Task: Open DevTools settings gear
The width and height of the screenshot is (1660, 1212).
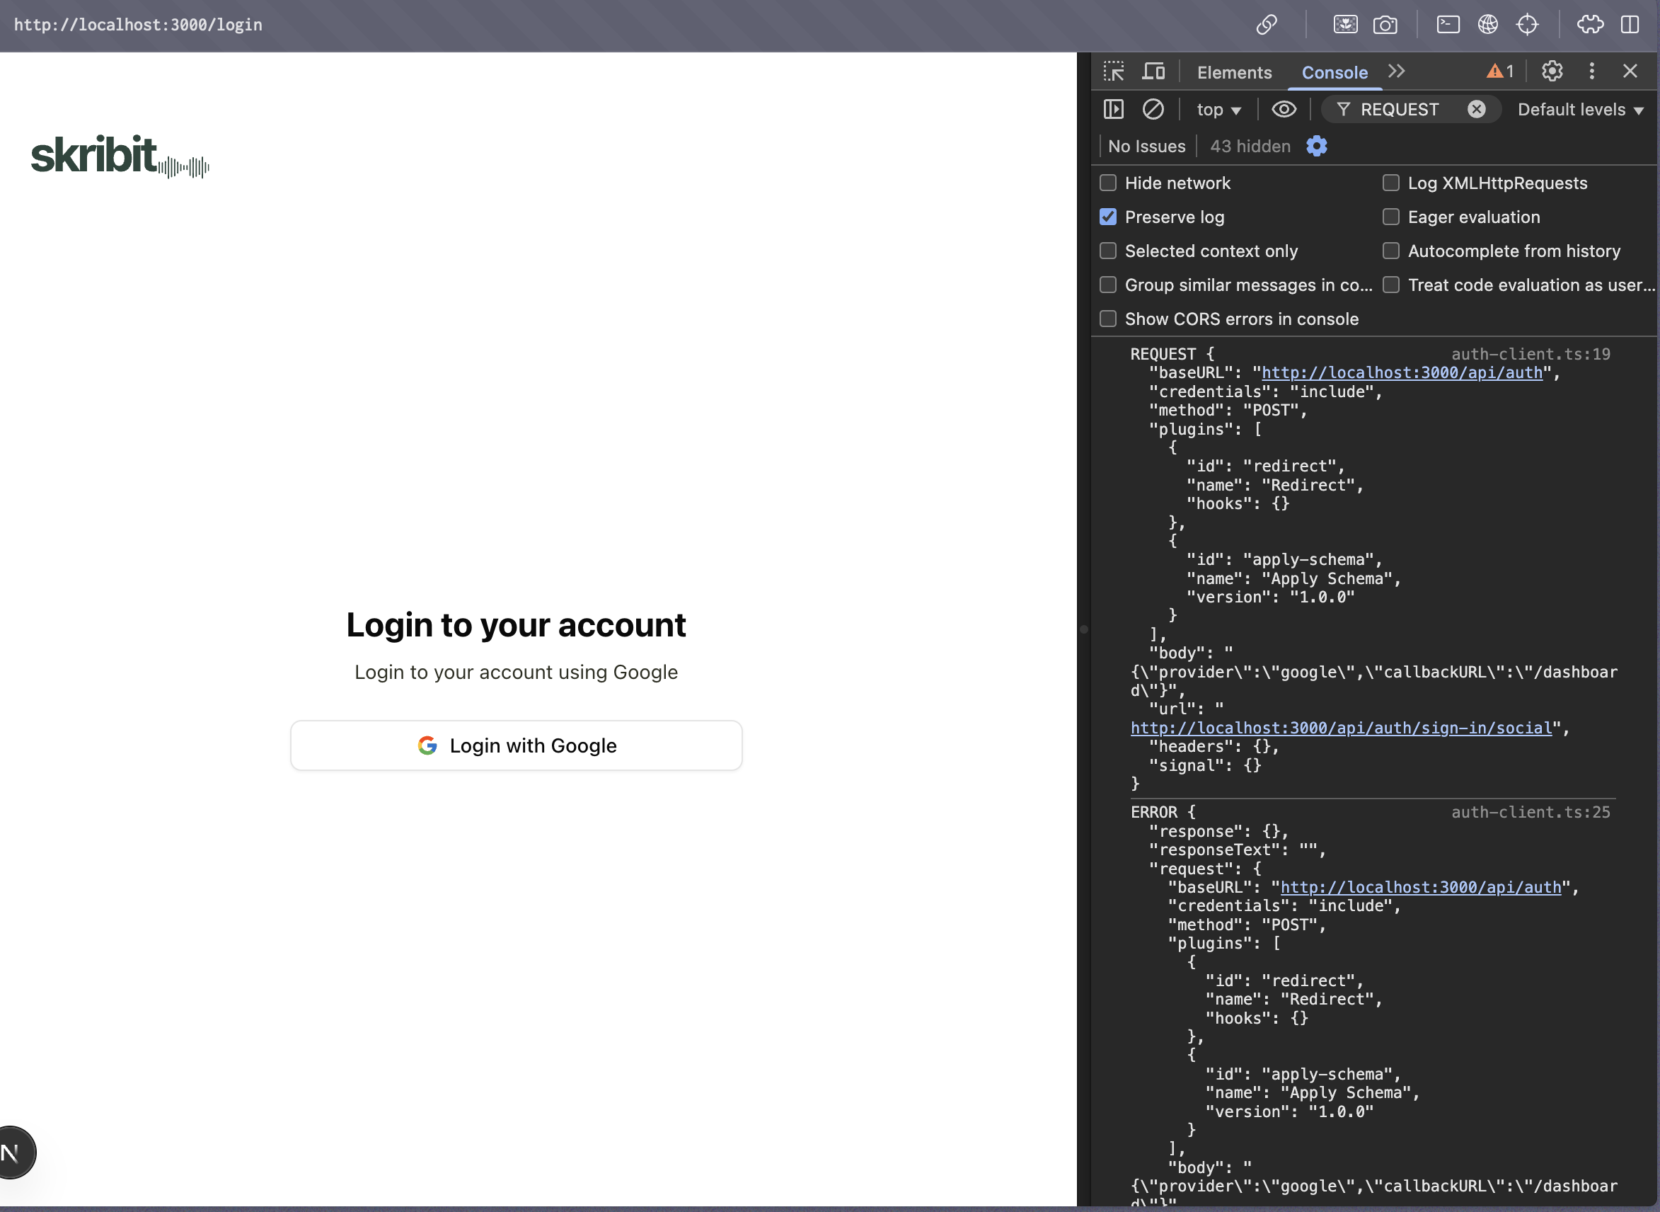Action: [x=1552, y=72]
